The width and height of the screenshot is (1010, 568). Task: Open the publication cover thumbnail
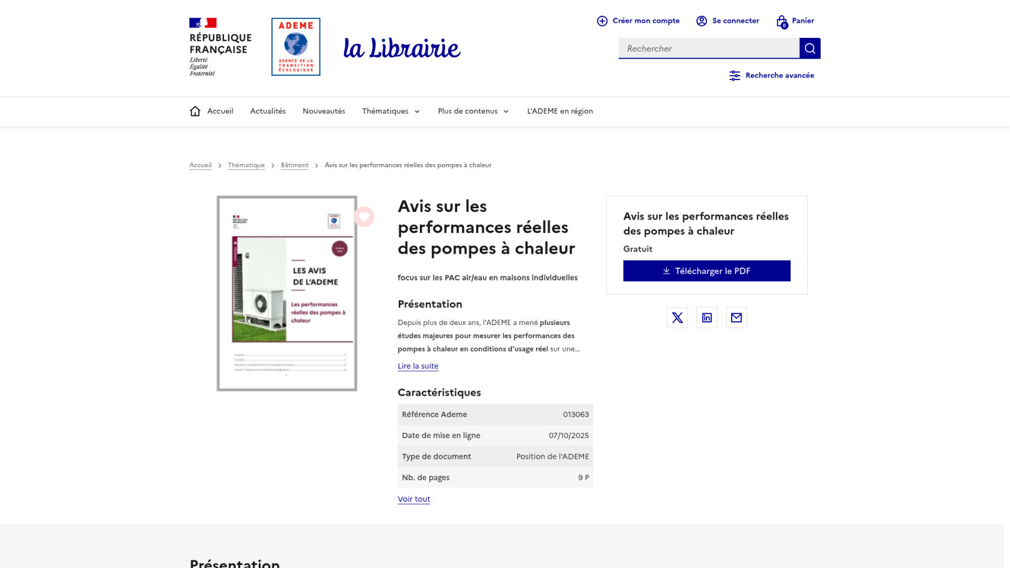pos(287,293)
